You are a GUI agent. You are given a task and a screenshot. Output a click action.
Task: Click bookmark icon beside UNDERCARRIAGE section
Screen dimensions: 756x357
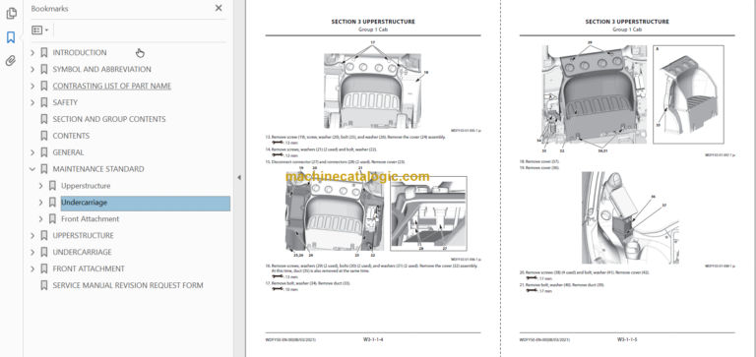[44, 253]
